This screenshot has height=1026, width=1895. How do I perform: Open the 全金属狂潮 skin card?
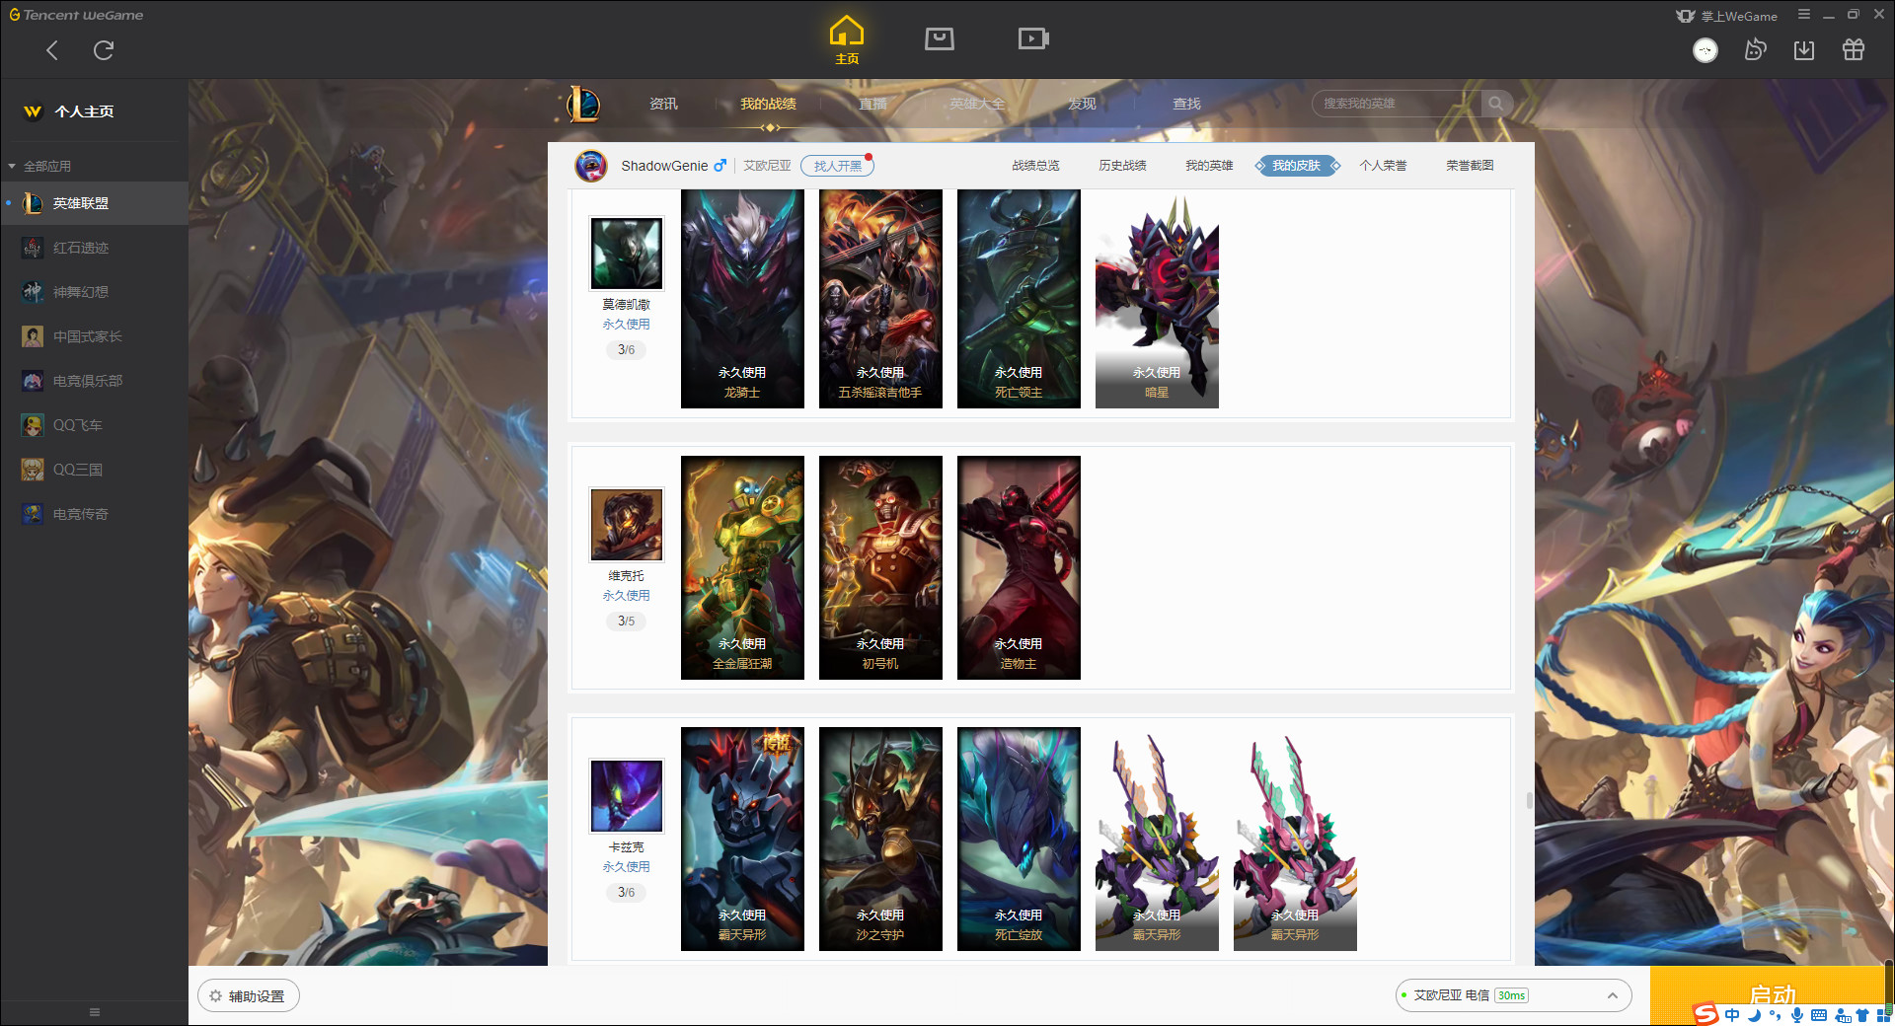click(x=742, y=567)
